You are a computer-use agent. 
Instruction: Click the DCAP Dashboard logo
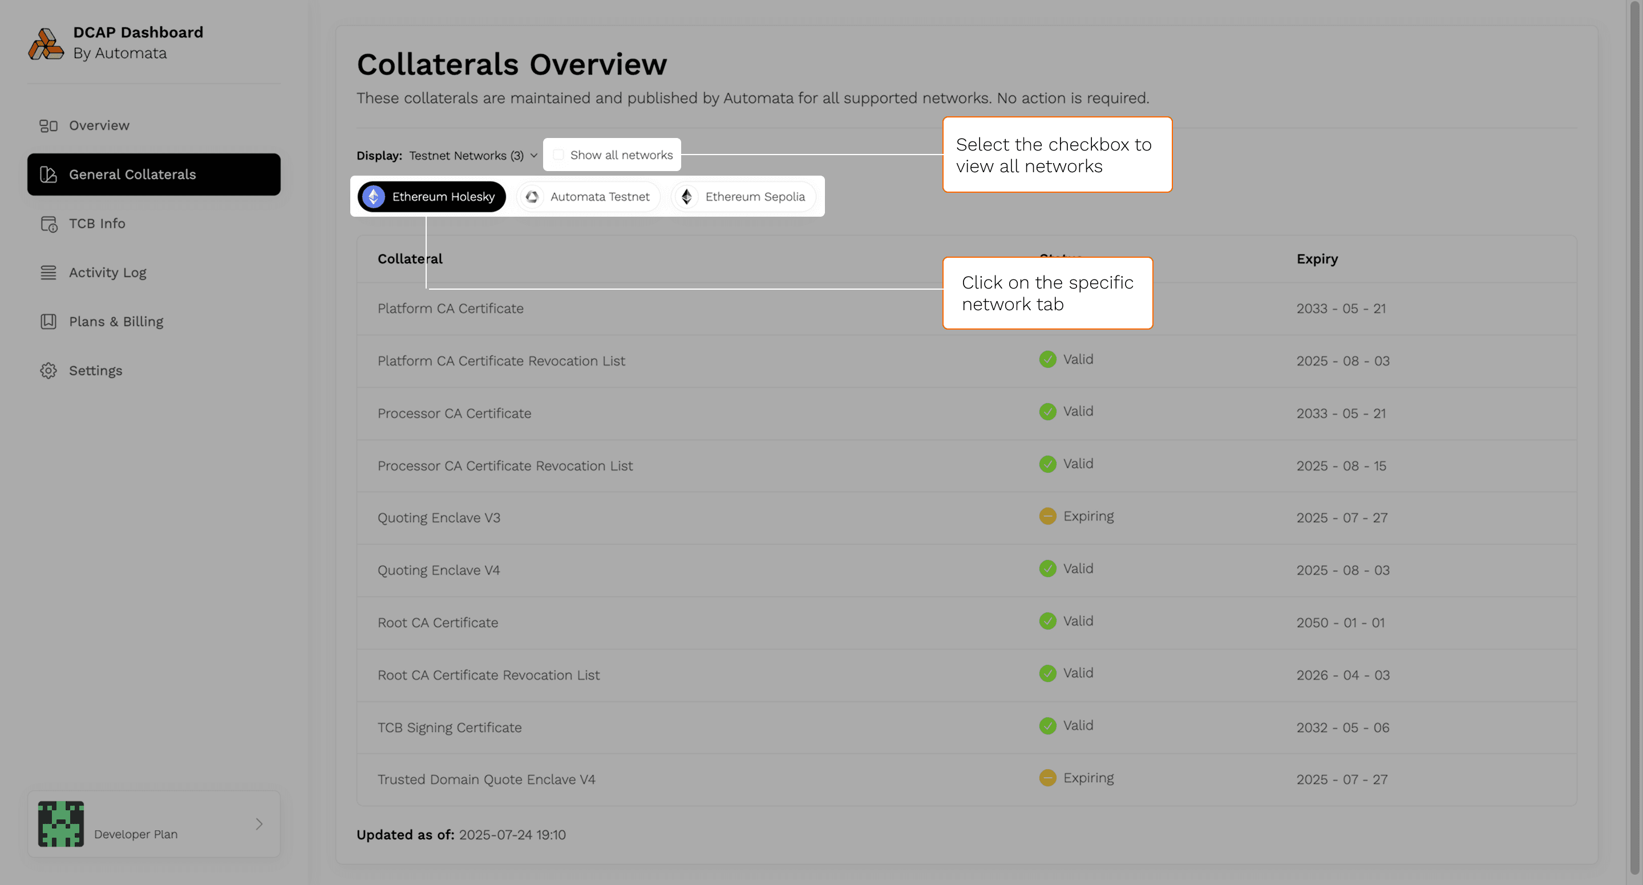tap(47, 43)
